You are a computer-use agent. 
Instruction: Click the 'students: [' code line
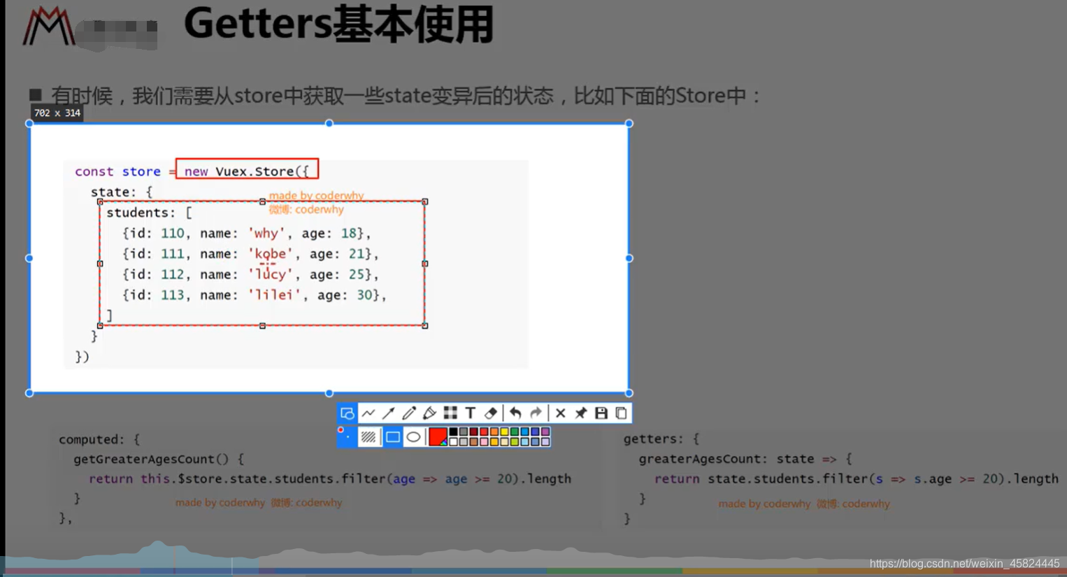pyautogui.click(x=149, y=213)
